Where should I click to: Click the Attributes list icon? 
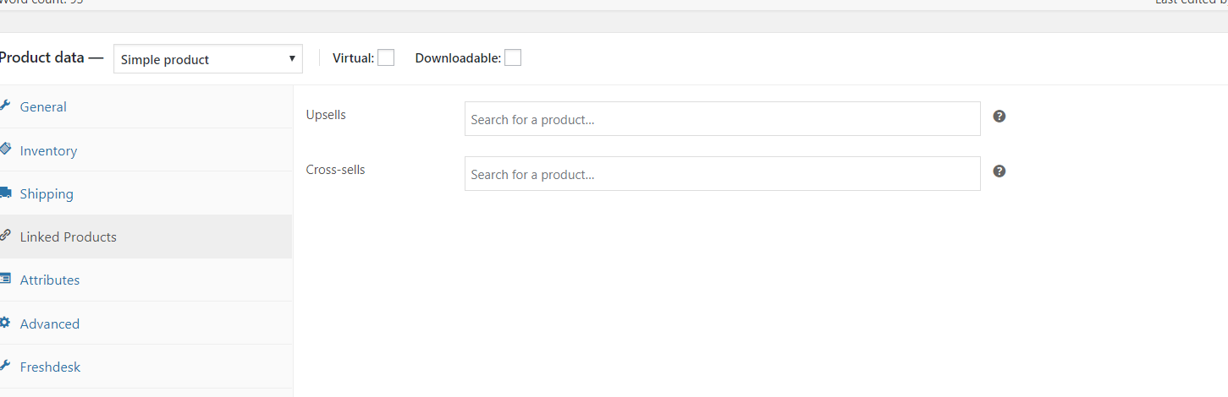(5, 279)
